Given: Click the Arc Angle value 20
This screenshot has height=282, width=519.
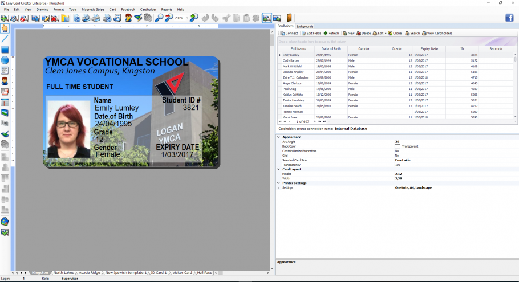Looking at the screenshot, I should coord(397,142).
